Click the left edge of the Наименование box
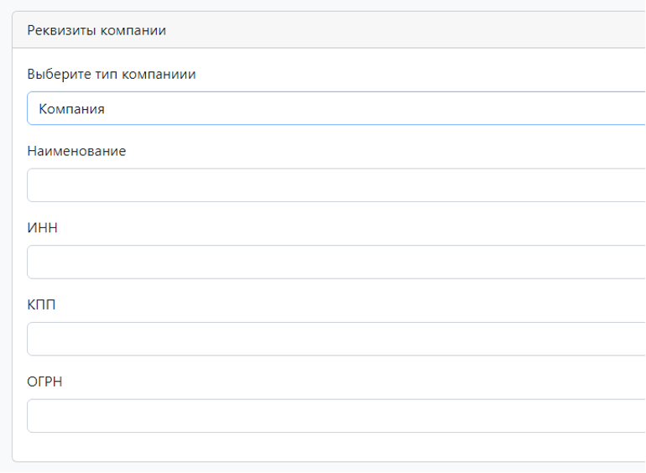 32,185
